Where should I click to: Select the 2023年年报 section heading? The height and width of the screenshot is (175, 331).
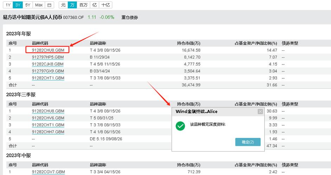(x=18, y=34)
